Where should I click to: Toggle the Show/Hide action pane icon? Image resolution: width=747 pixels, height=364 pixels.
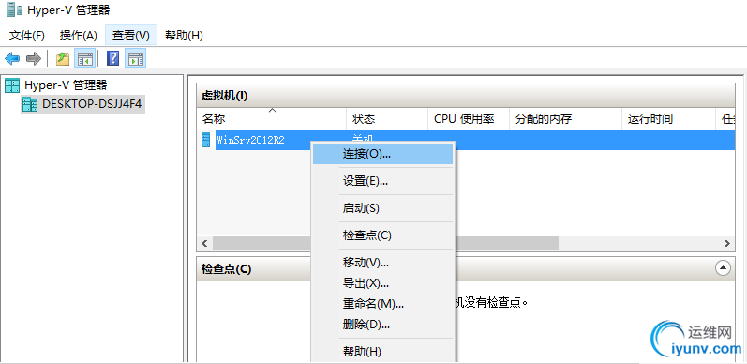pyautogui.click(x=136, y=59)
